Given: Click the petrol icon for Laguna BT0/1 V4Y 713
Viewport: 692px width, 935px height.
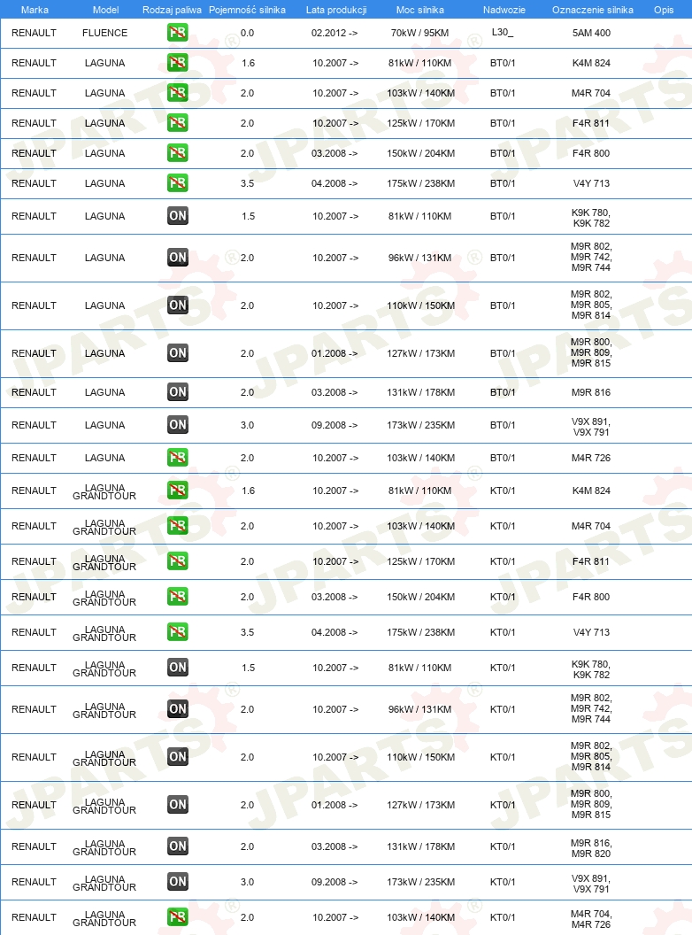Looking at the screenshot, I should point(178,183).
